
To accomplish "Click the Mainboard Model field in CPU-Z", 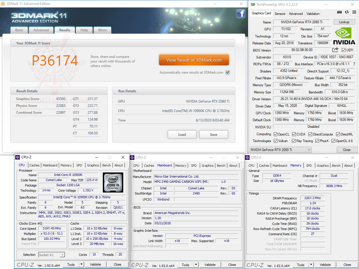I will tap(181, 182).
